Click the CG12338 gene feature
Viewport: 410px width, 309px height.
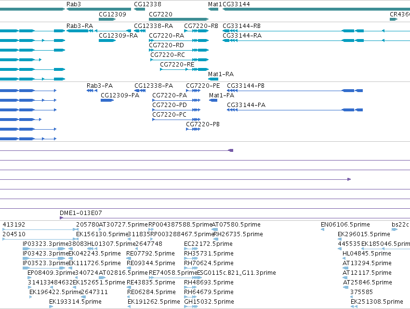[x=139, y=9]
